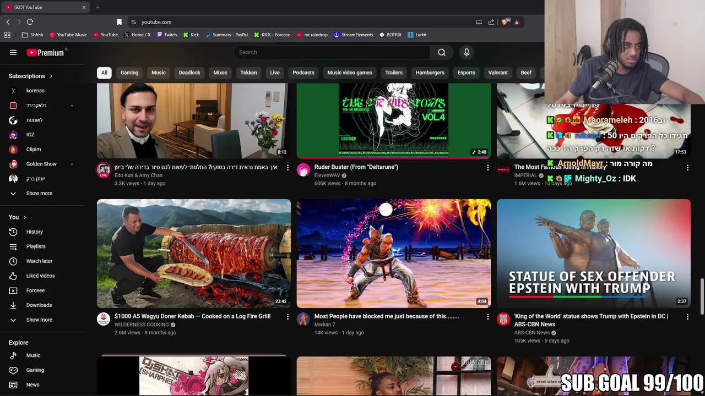Viewport: 705px width, 396px height.
Task: Click the page vertical scrollbar
Action: point(702,297)
